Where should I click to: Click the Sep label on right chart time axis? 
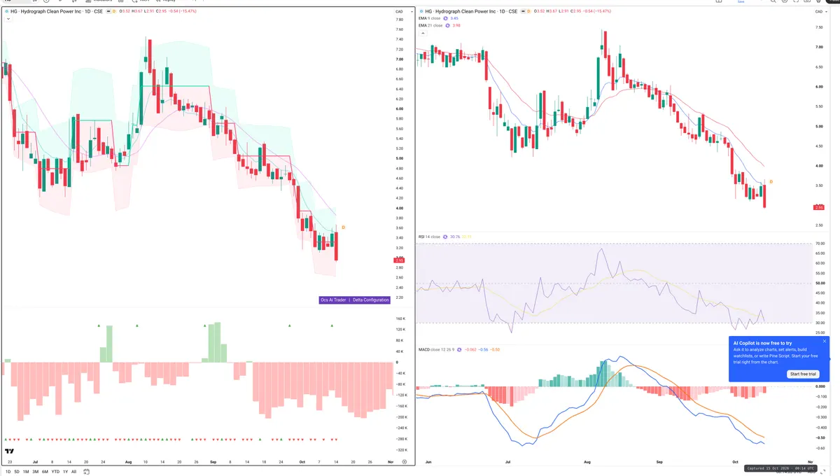click(659, 463)
